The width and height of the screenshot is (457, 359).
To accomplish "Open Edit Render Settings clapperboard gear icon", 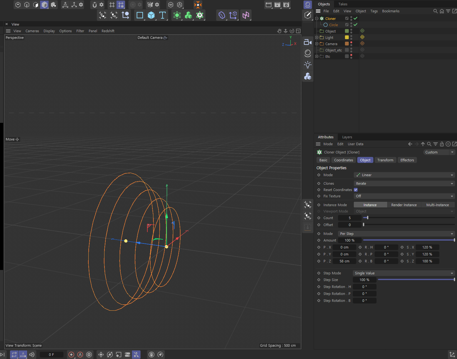I will (286, 5).
